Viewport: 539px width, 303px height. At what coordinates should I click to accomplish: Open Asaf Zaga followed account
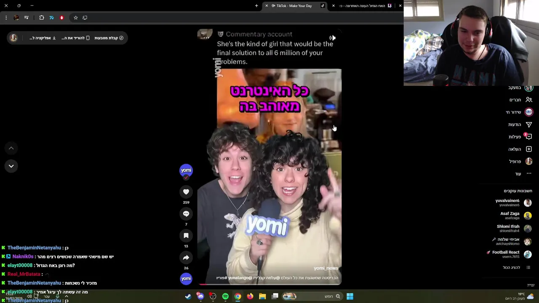(x=515, y=215)
